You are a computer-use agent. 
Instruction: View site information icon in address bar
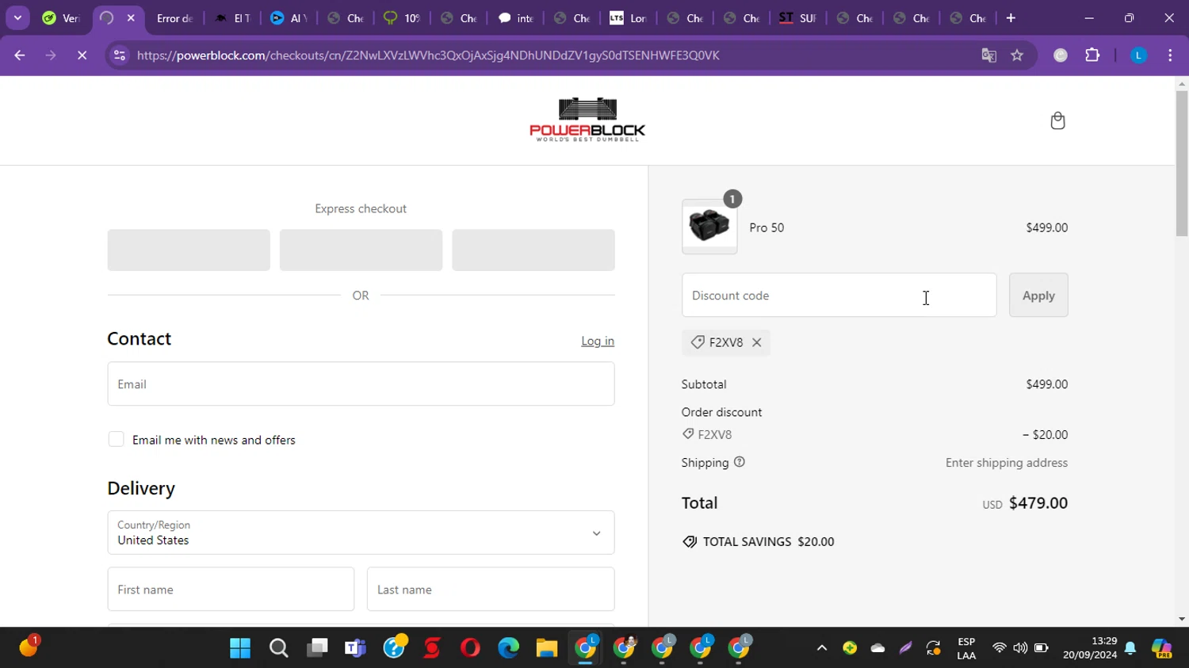point(120,55)
